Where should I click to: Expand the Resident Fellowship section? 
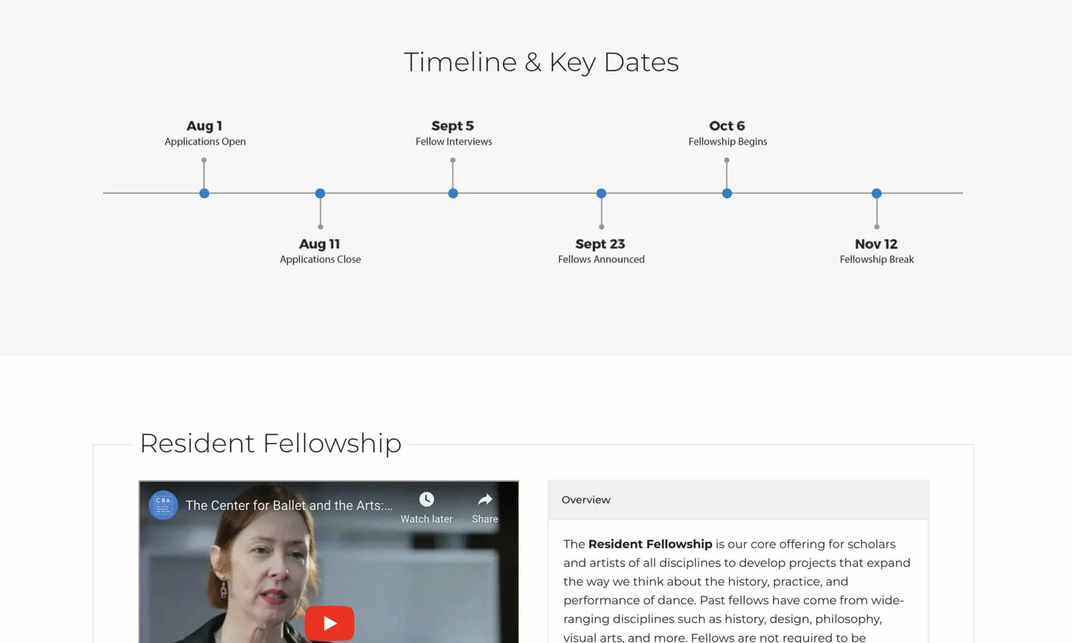tap(270, 443)
